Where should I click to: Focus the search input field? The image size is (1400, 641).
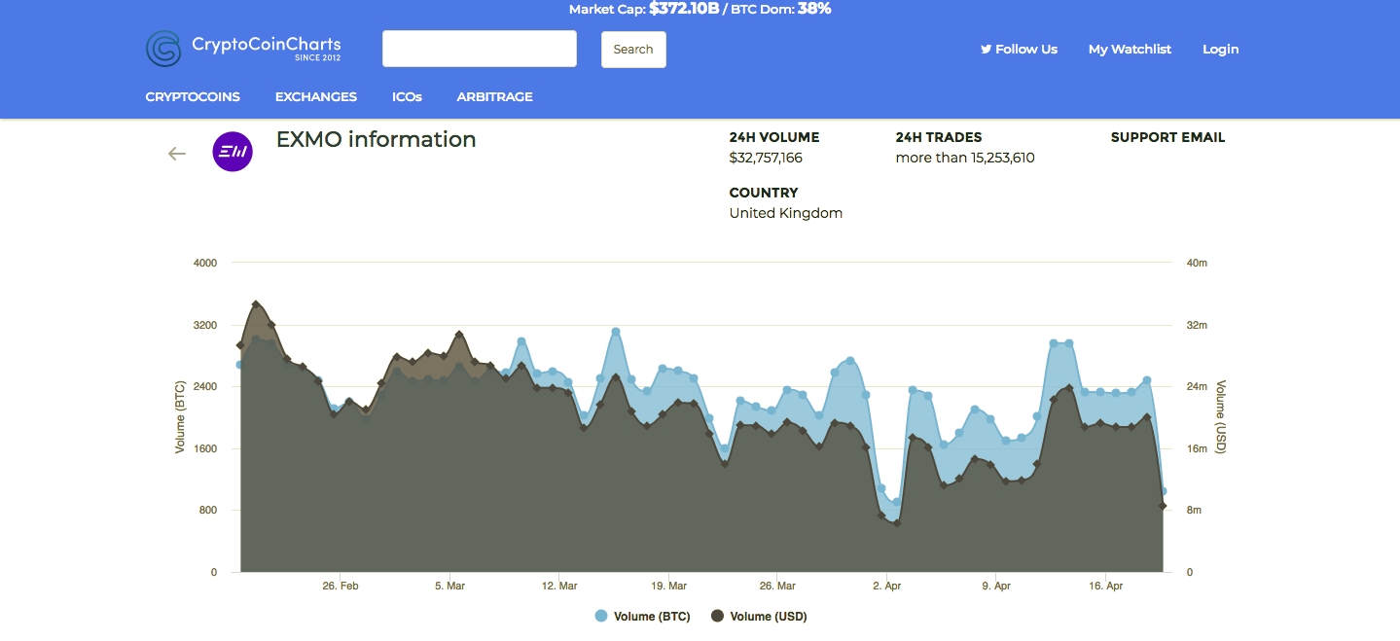(480, 49)
